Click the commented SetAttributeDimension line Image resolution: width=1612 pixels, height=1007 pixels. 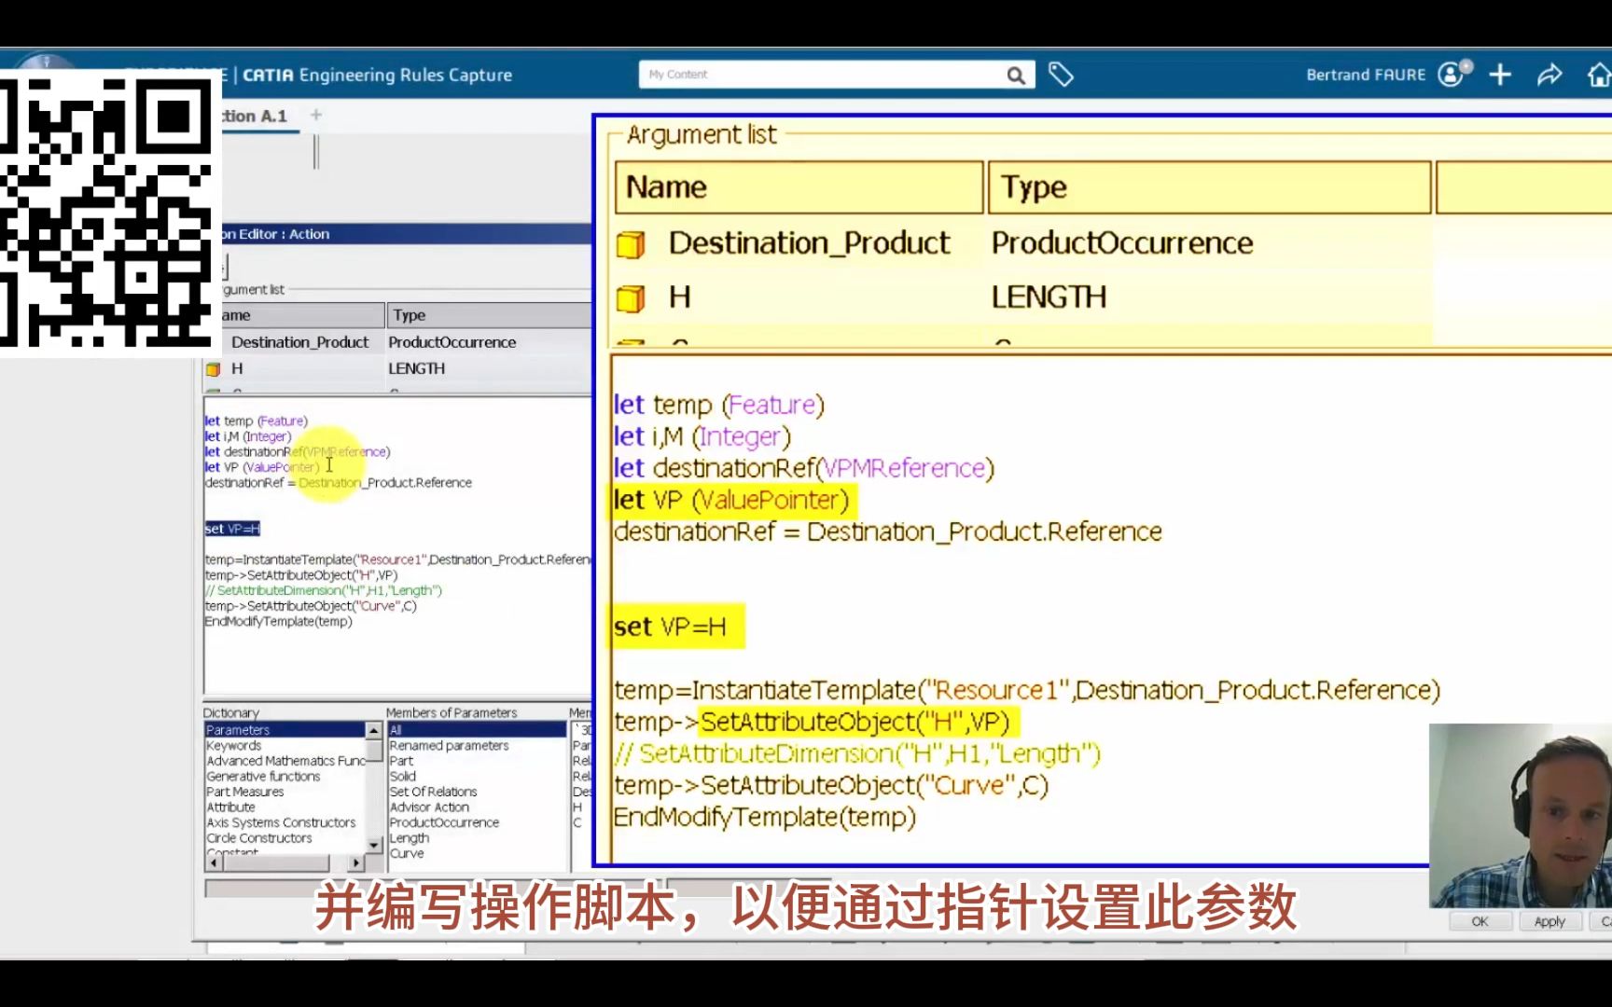[x=324, y=590]
